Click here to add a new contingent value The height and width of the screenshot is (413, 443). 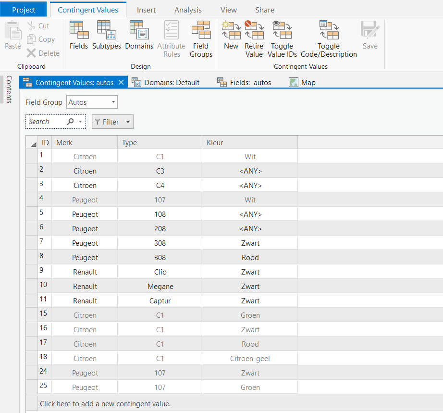click(105, 404)
